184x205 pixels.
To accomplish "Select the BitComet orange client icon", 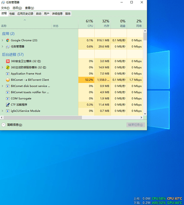I will 8,80.
